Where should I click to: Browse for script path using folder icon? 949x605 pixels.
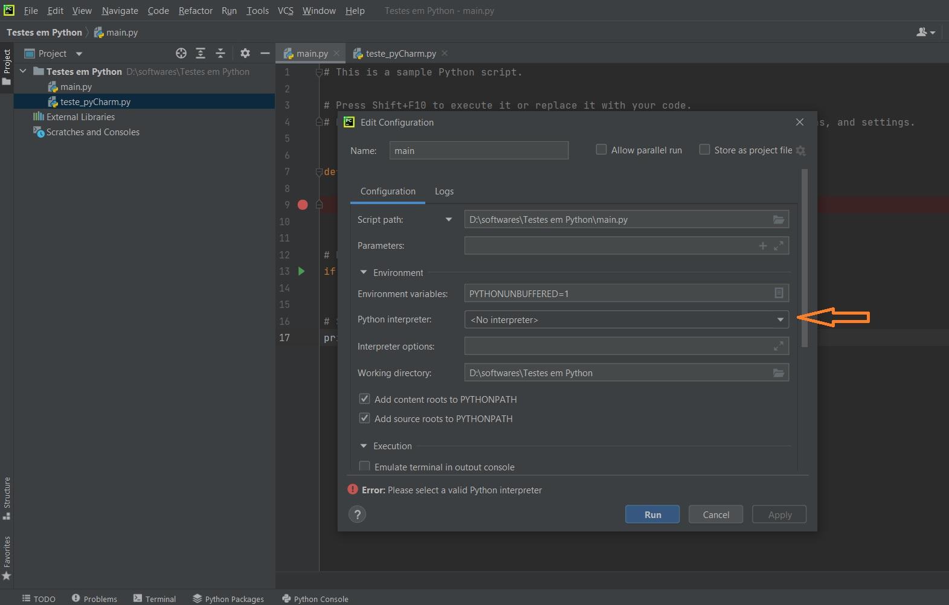[779, 220]
